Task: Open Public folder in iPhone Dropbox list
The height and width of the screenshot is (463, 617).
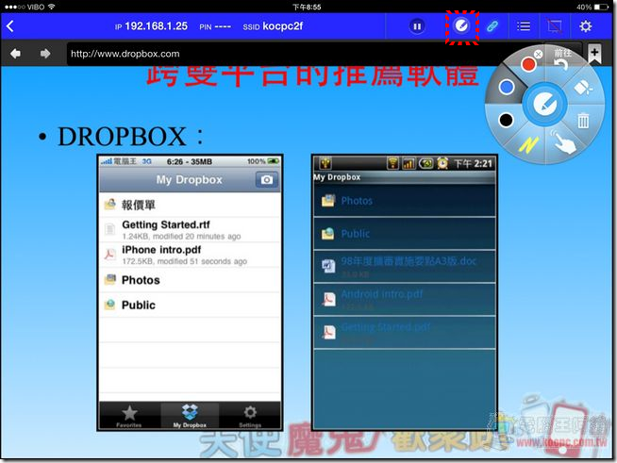Action: (x=191, y=305)
